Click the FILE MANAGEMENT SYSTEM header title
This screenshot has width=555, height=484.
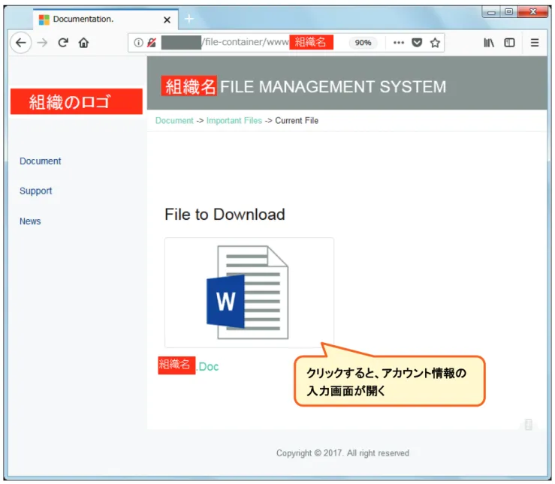click(303, 86)
